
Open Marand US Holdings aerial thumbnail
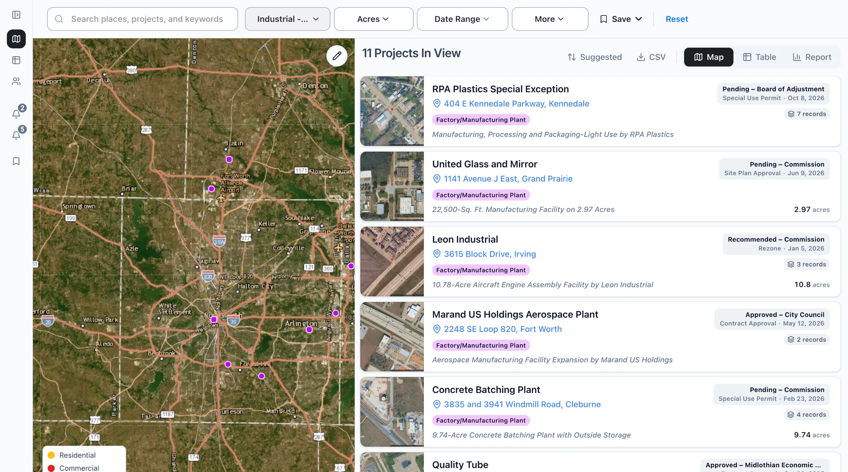point(392,337)
